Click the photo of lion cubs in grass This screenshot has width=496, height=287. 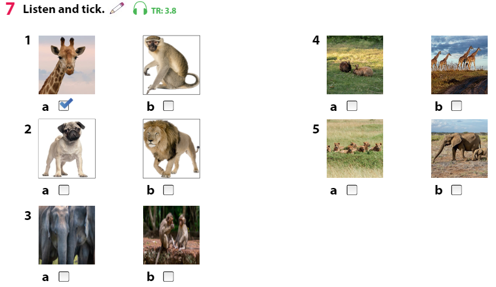pos(355,149)
